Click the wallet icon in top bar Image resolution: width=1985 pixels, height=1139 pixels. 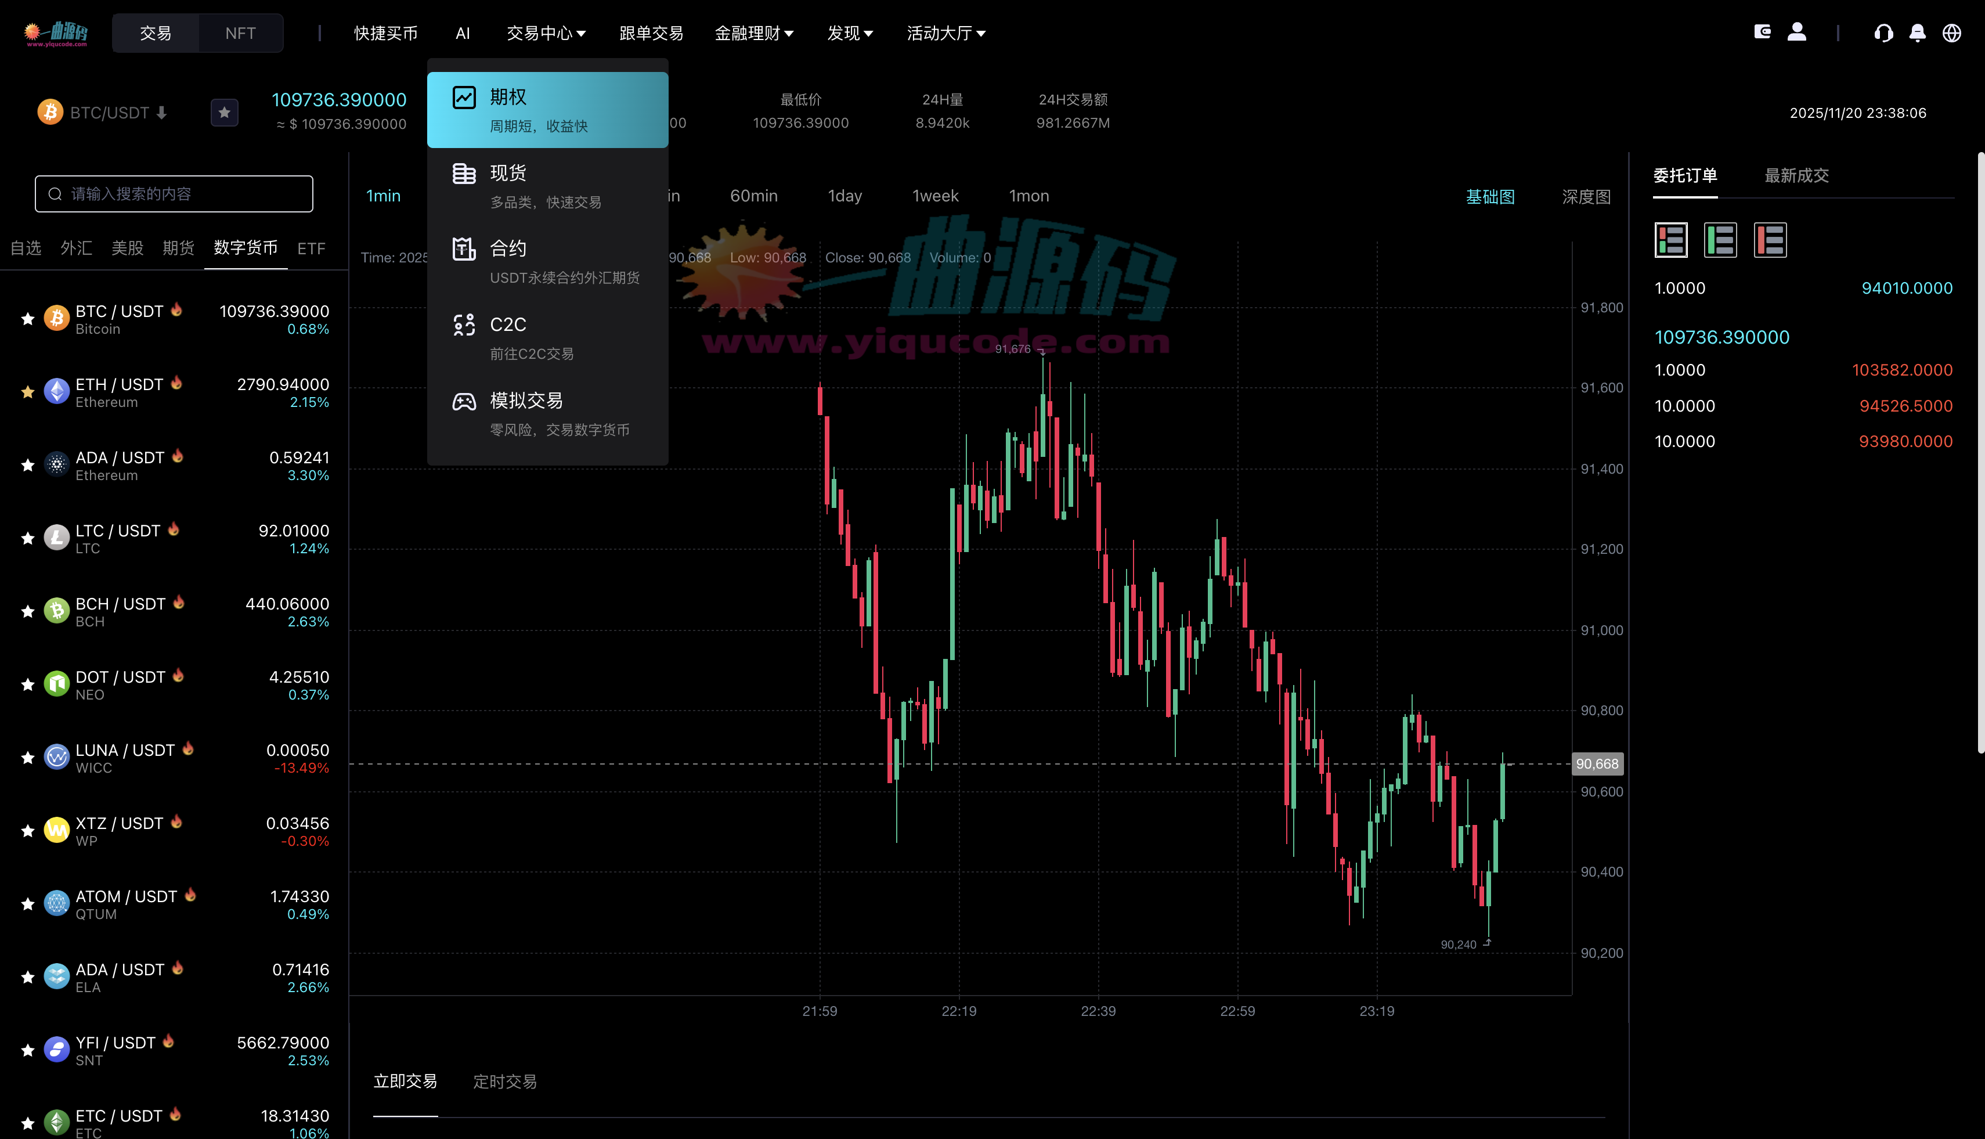(1762, 32)
